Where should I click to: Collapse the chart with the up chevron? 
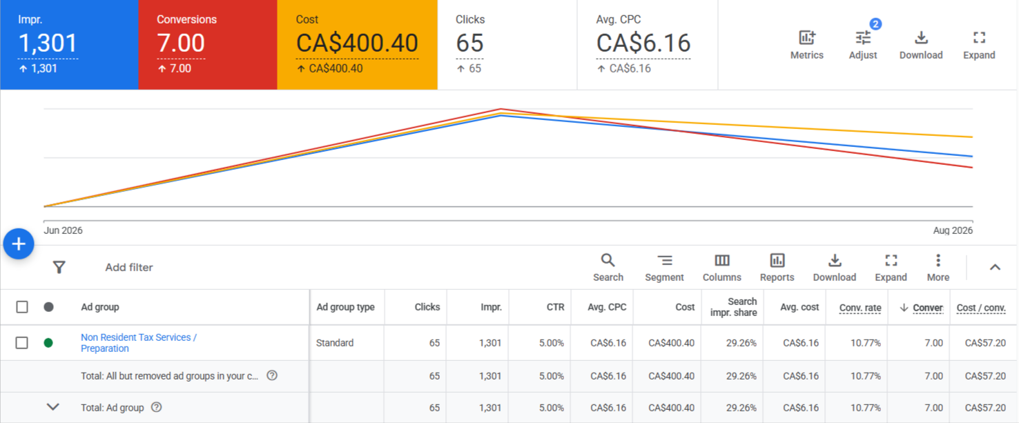995,267
